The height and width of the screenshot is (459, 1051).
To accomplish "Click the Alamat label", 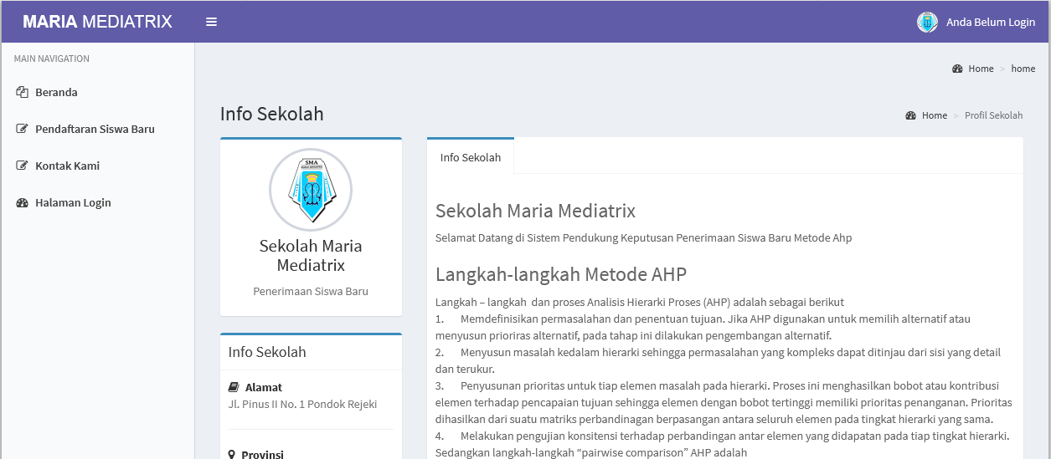I will (264, 387).
